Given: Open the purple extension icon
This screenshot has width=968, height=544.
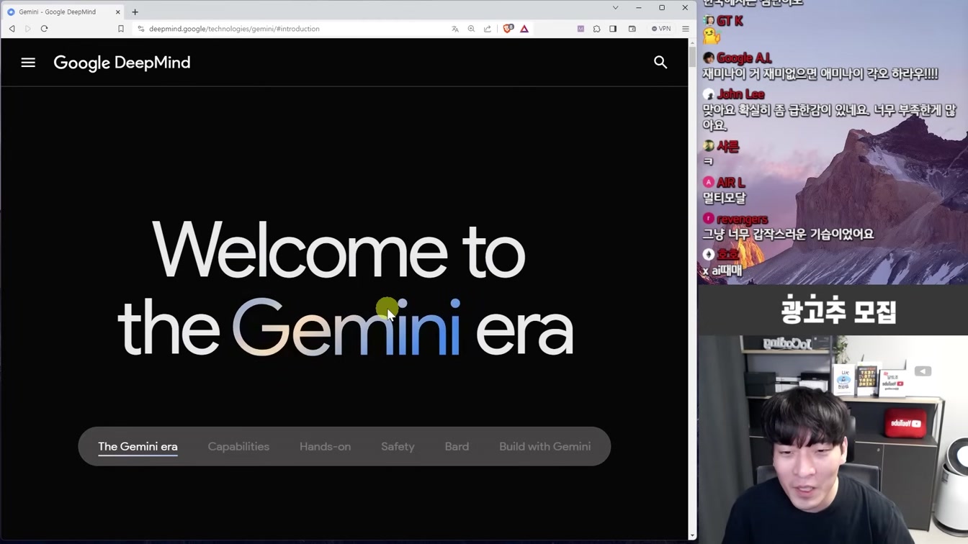Looking at the screenshot, I should pyautogui.click(x=581, y=29).
